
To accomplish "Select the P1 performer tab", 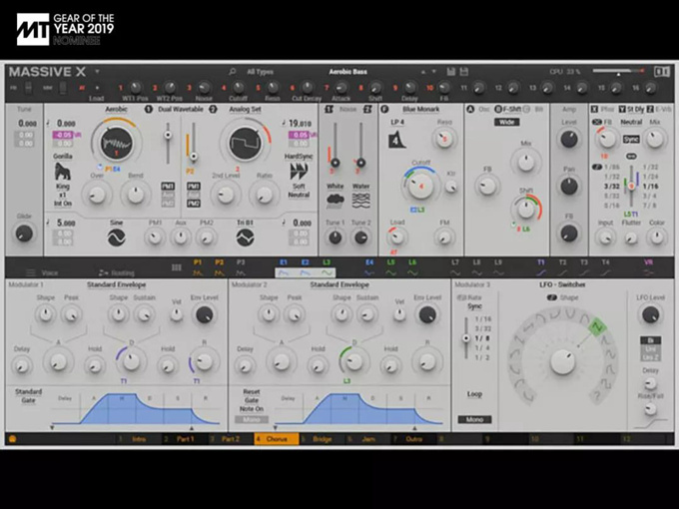I will pyautogui.click(x=198, y=267).
